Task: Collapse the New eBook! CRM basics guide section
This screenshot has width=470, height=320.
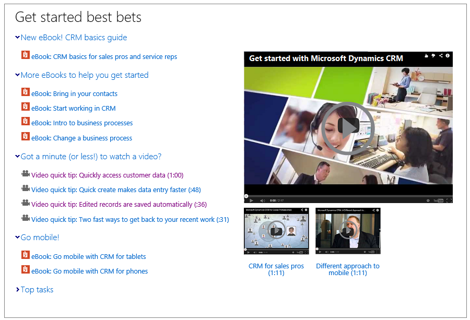Action: [18, 38]
